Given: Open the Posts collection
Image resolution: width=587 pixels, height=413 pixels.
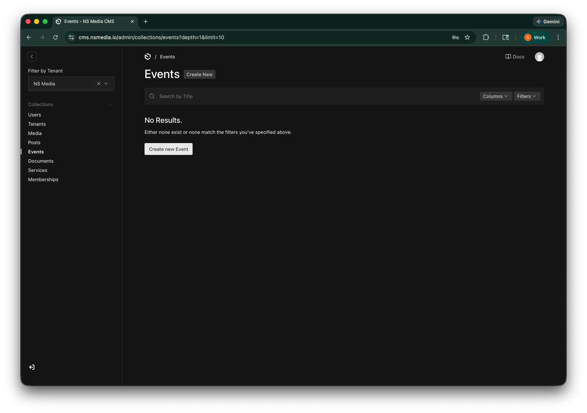Looking at the screenshot, I should (34, 143).
